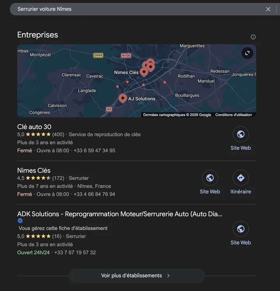280x291 pixels.
Task: Open Site Web globe icon for Clé auto 30
Action: click(x=241, y=134)
